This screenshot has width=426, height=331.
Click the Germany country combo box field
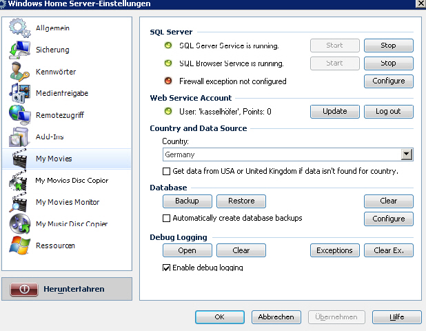tap(287, 154)
